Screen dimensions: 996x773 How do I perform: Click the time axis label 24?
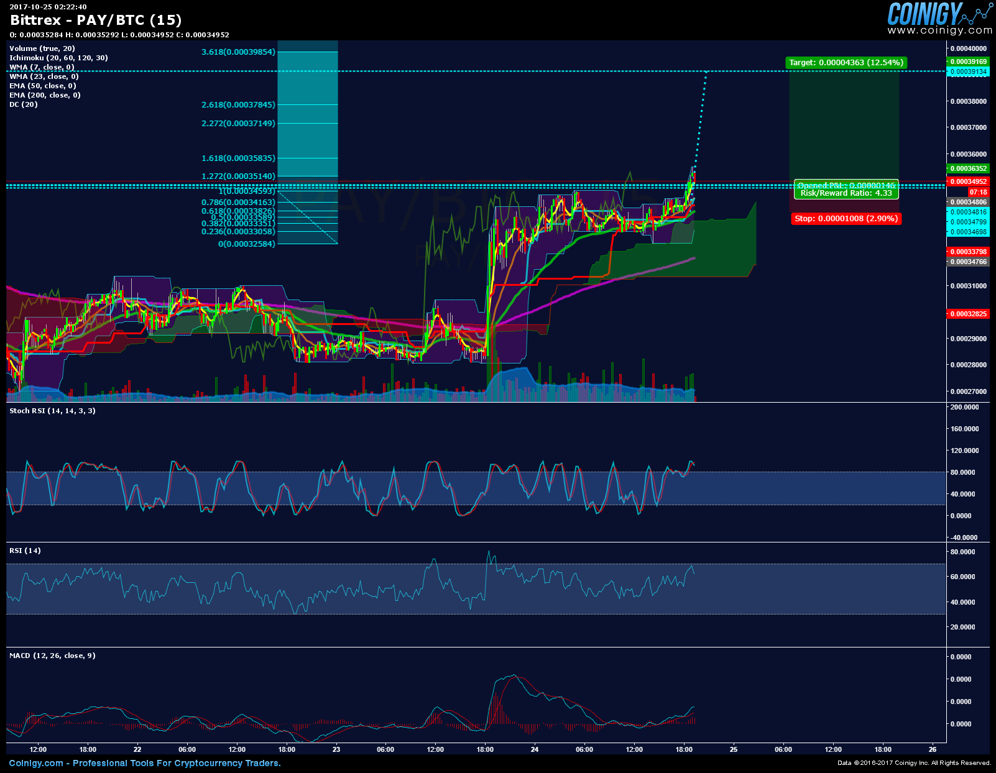535,749
